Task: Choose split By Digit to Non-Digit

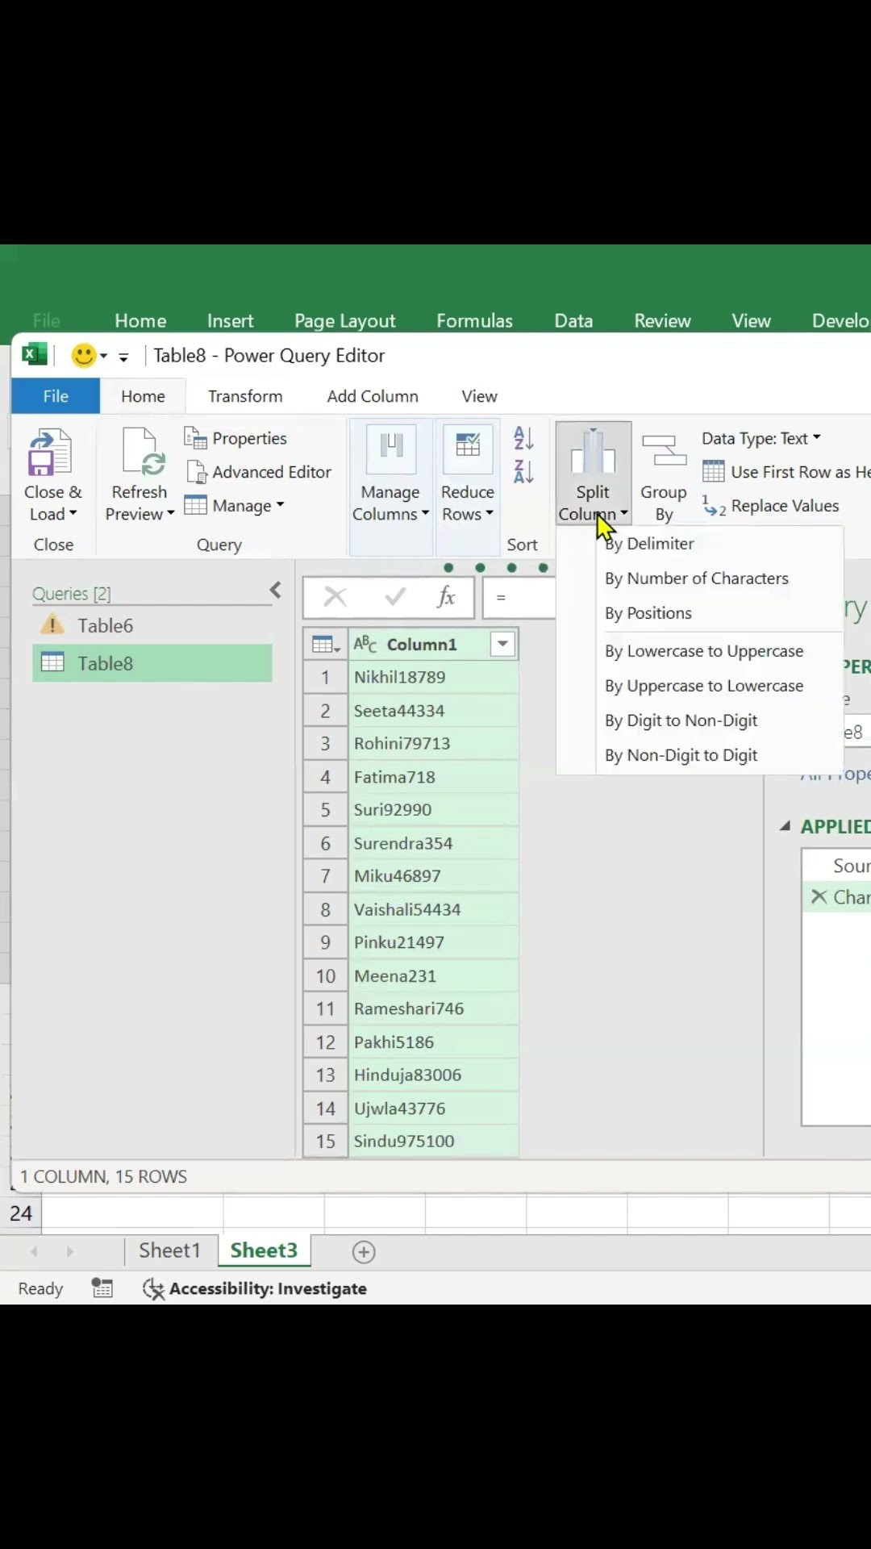Action: (681, 720)
